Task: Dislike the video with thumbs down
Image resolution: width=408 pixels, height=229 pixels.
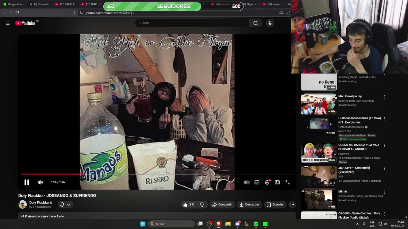Action: point(202,205)
